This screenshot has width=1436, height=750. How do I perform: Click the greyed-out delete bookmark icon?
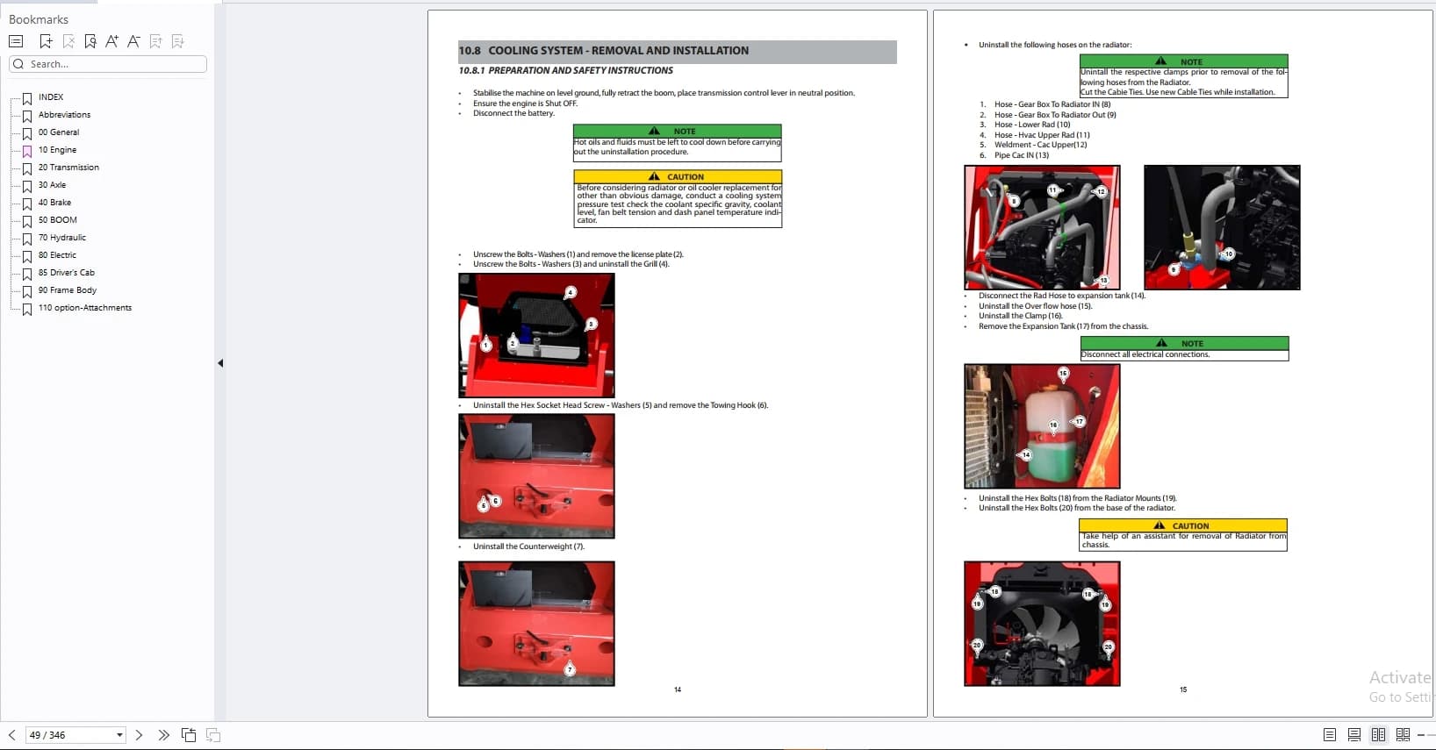pyautogui.click(x=68, y=41)
